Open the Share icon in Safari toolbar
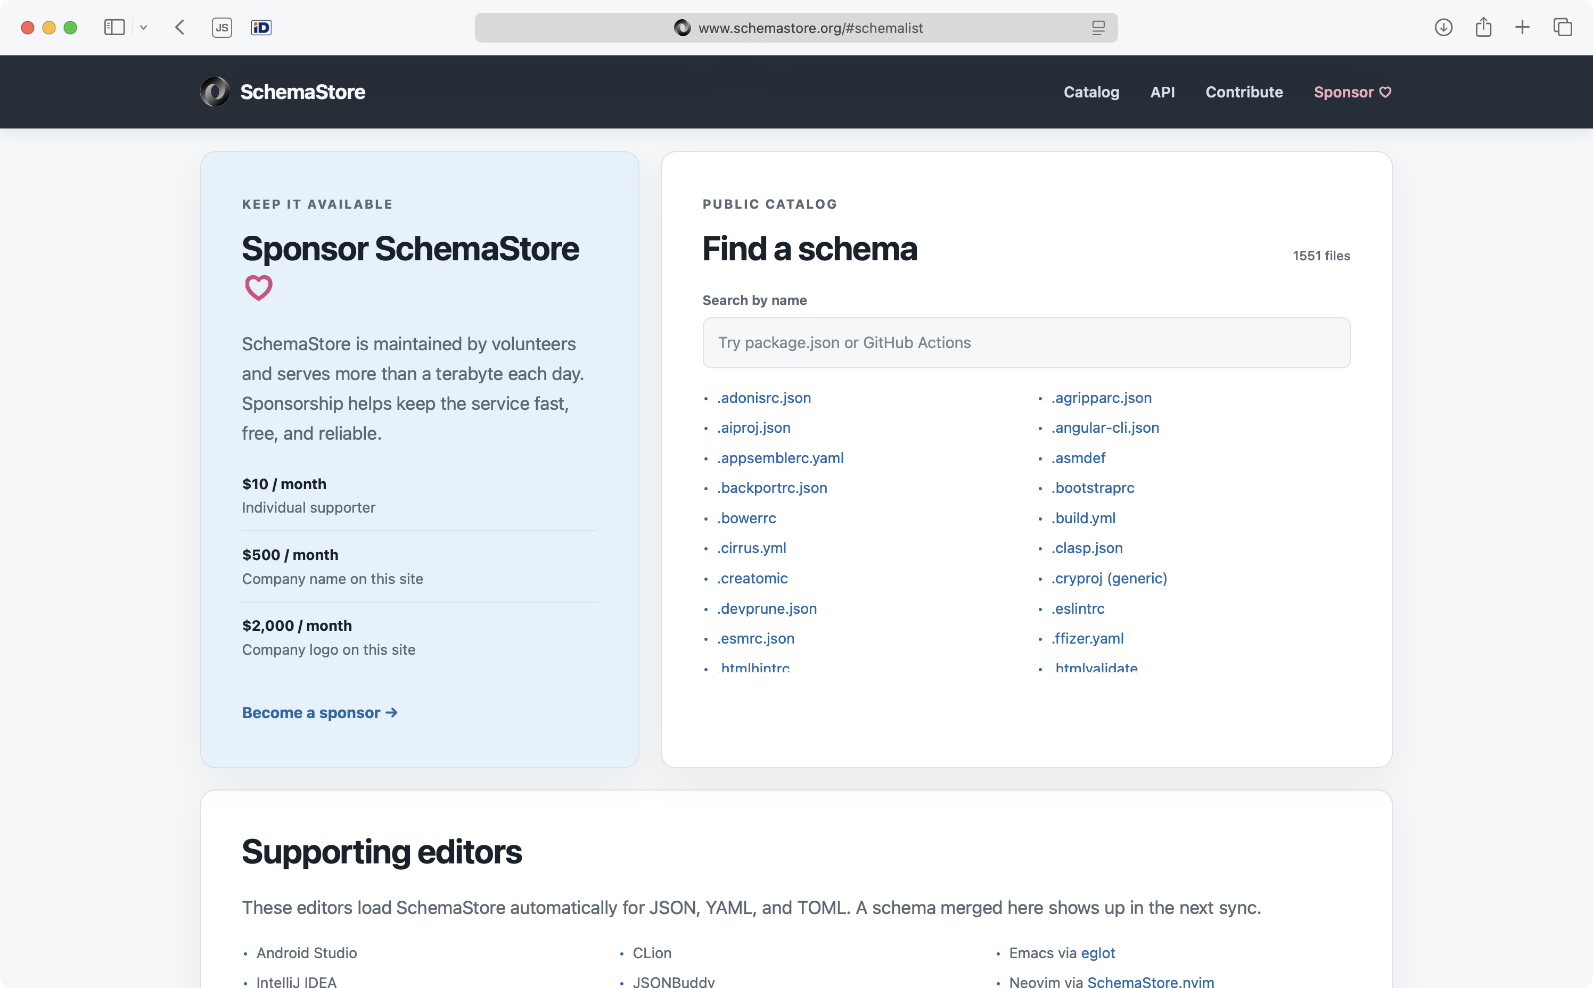This screenshot has width=1593, height=988. click(1483, 28)
